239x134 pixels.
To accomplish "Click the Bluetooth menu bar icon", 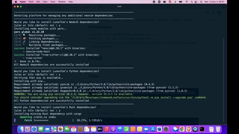I will [x=175, y=2].
